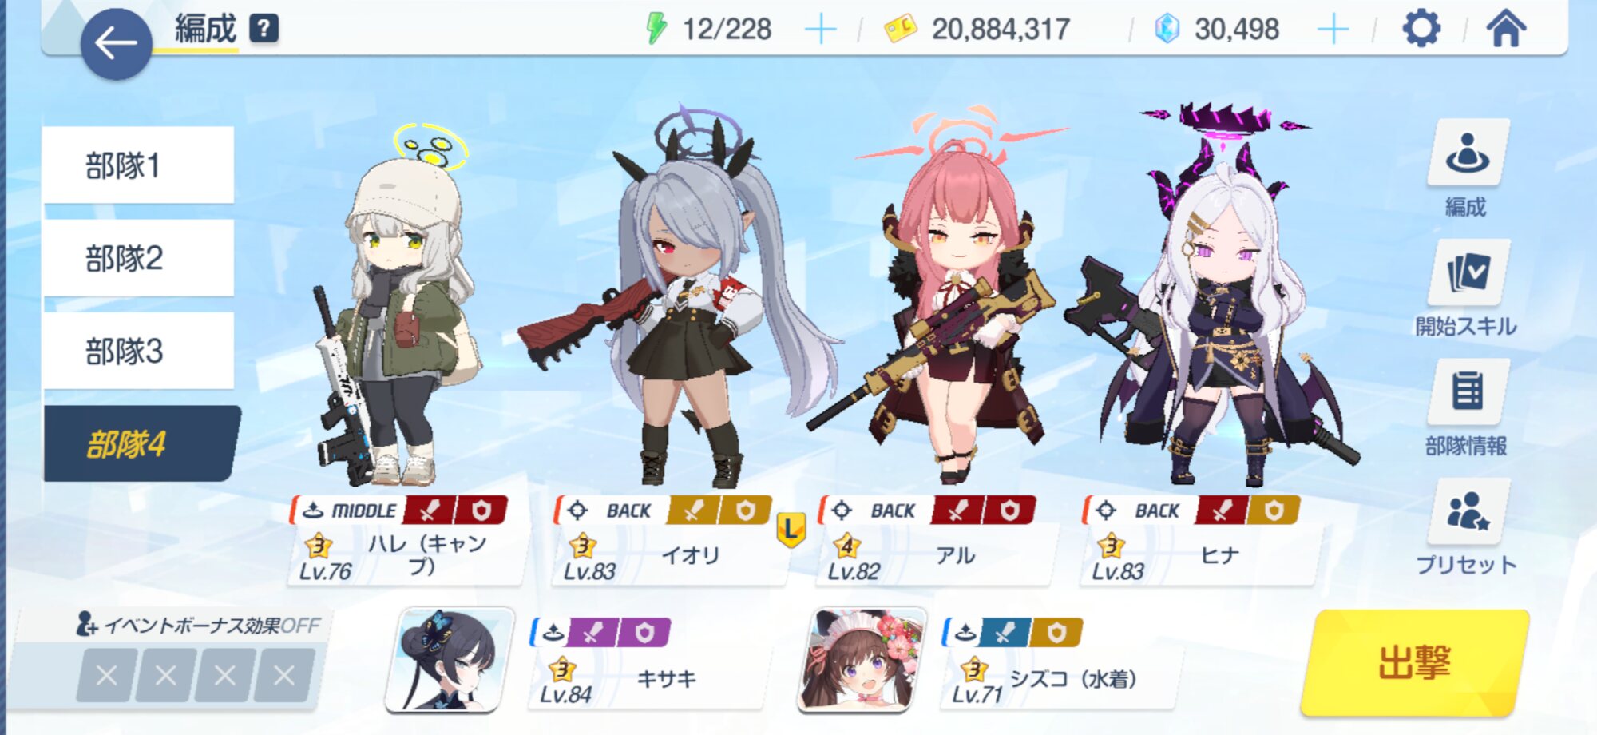1597x735 pixels.
Task: Open the settings gear icon
Action: (1421, 29)
